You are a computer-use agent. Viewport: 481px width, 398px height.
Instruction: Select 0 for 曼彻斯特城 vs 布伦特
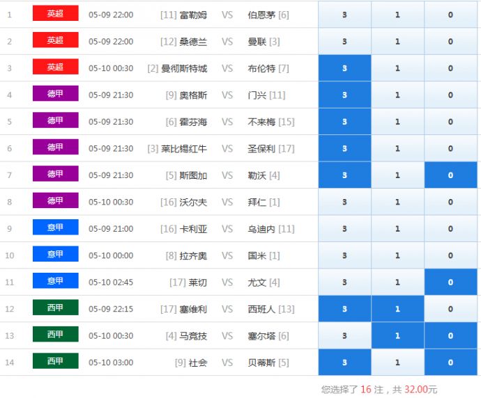pos(450,68)
